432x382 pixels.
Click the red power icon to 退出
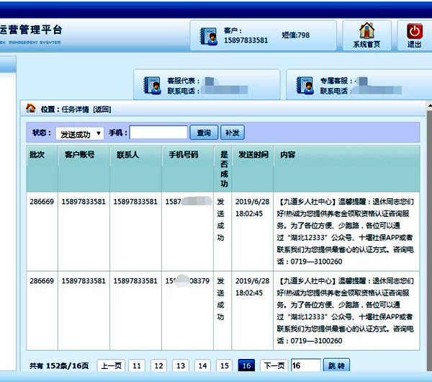(415, 31)
